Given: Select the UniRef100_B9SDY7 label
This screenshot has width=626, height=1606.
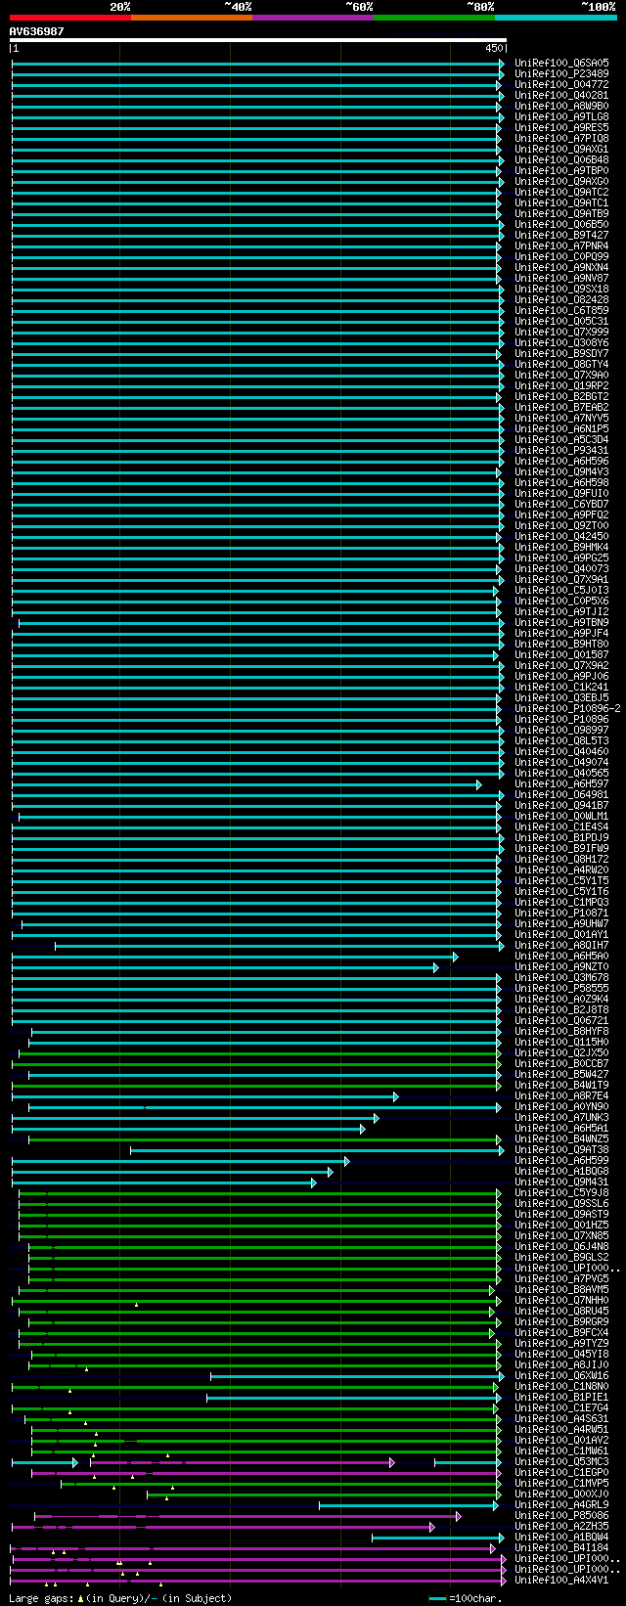Looking at the screenshot, I should [x=561, y=353].
